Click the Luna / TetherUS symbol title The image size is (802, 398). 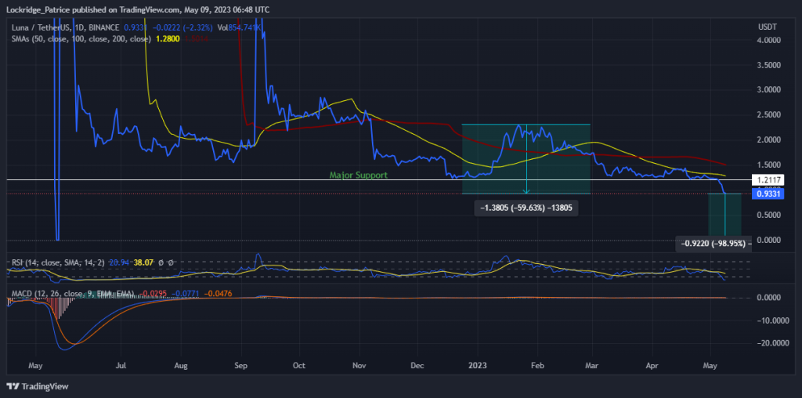39,27
